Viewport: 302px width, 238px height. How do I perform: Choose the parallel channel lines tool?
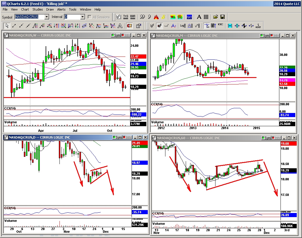click(84, 26)
